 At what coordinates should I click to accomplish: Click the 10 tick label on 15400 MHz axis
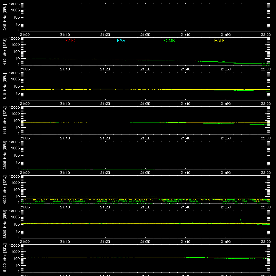coord(18,266)
